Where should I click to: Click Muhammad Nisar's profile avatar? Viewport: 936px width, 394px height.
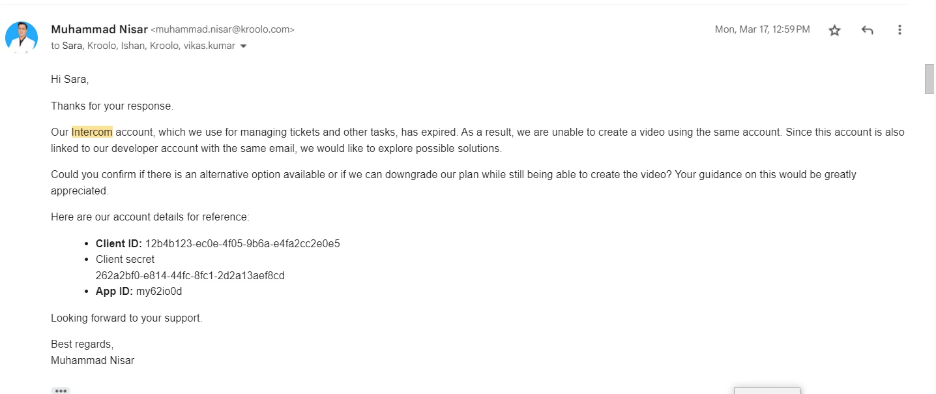22,37
